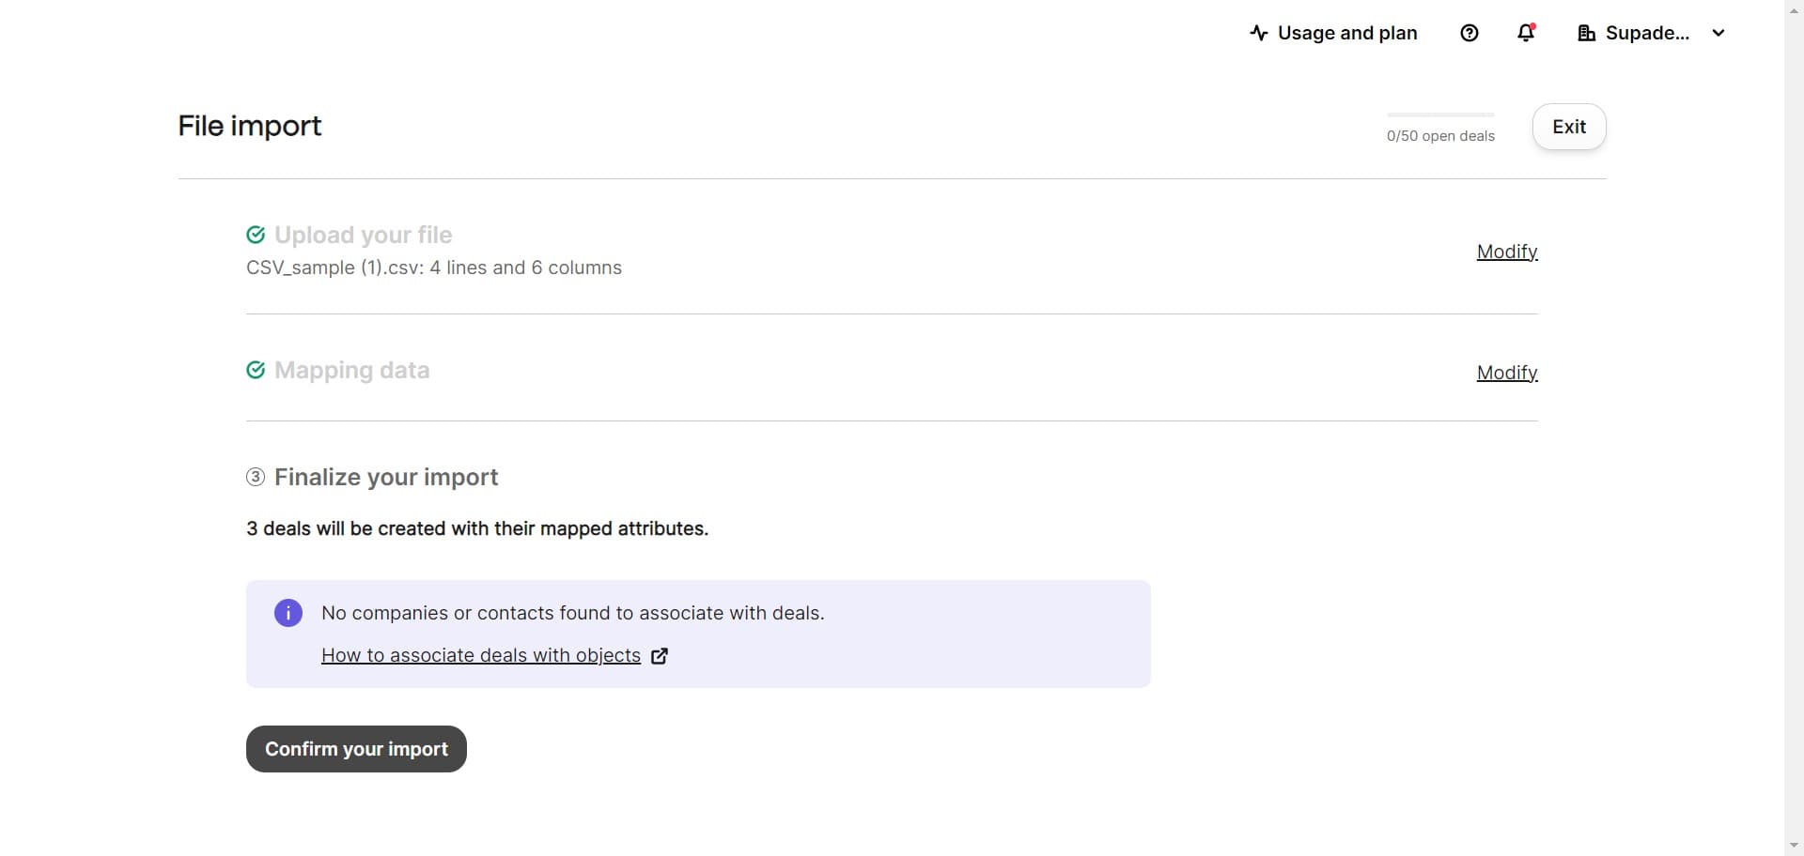Click the scrollbar down arrow
The image size is (1804, 856).
click(x=1794, y=847)
